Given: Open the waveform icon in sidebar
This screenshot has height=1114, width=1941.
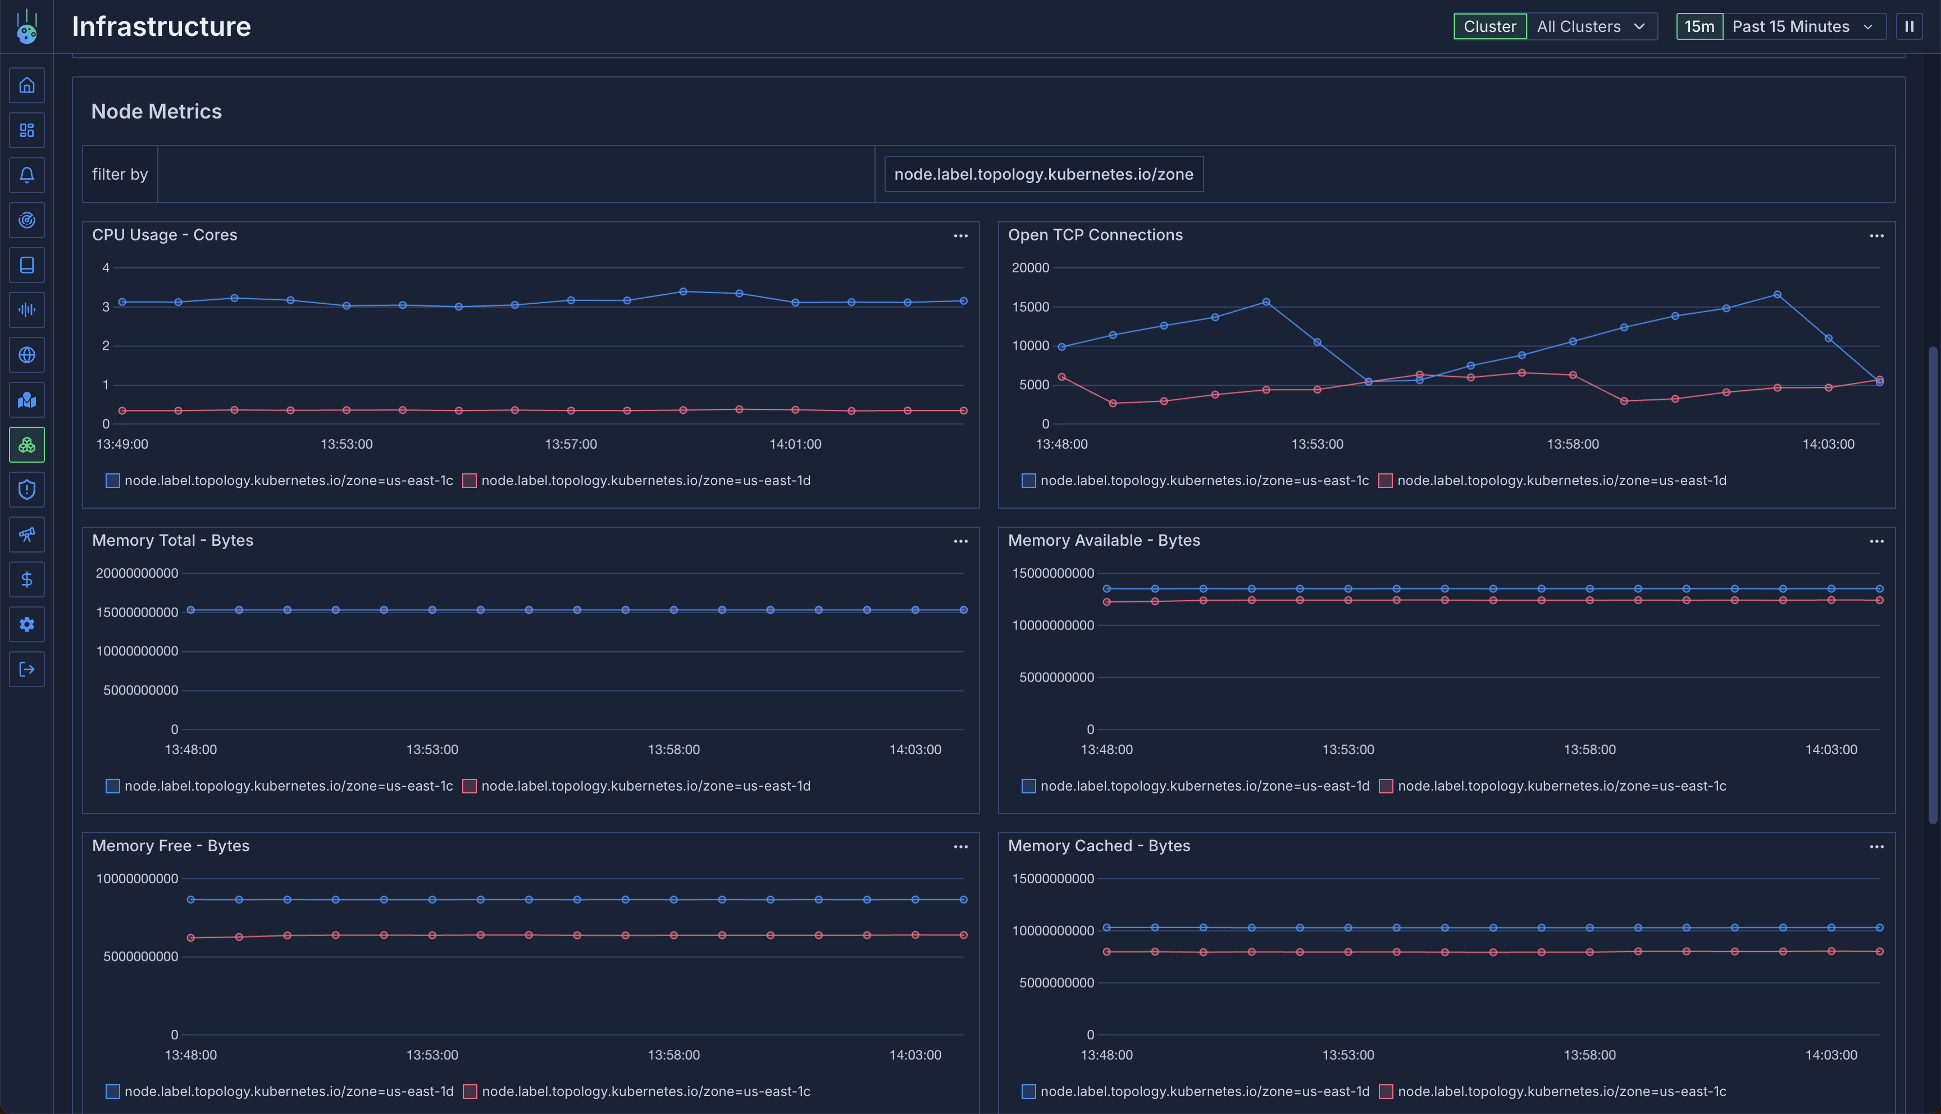Looking at the screenshot, I should (27, 310).
